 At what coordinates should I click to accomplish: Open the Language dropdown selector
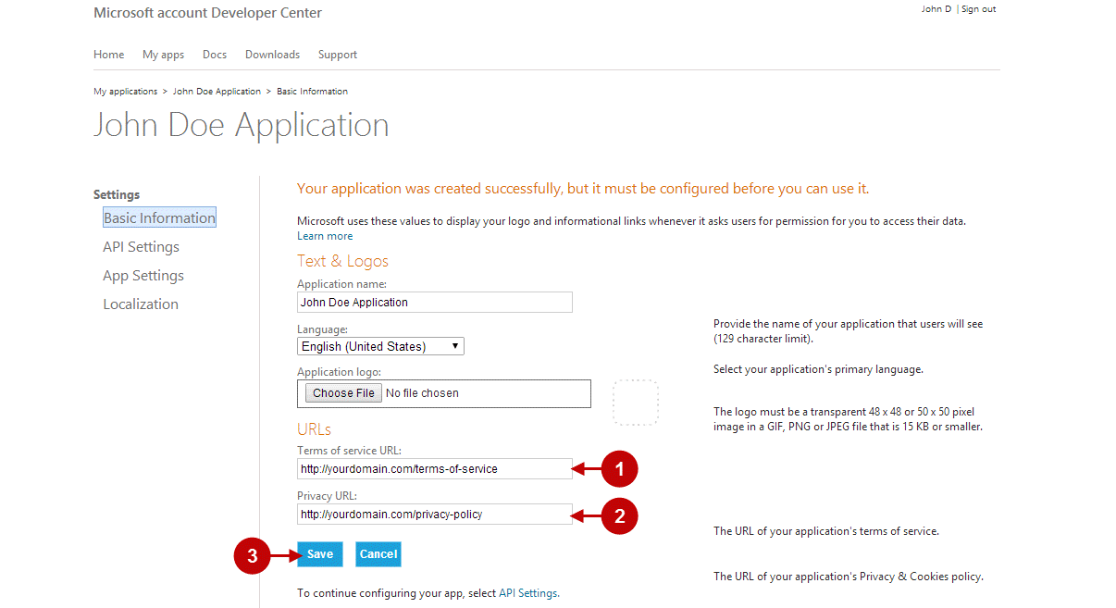379,345
